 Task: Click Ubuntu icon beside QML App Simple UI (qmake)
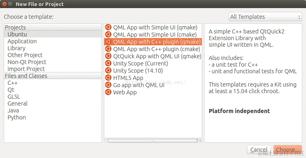108,27
